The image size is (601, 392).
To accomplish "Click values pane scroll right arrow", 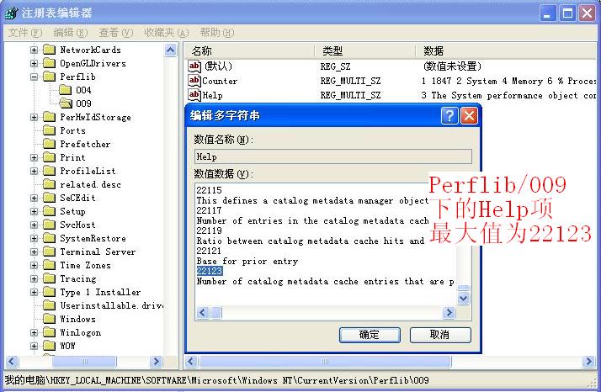I will [x=588, y=361].
